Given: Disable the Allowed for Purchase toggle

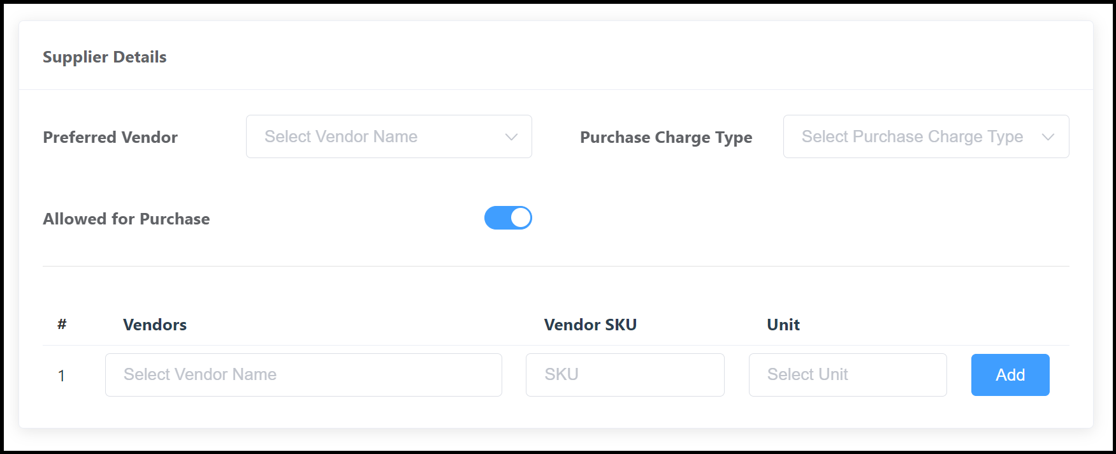Looking at the screenshot, I should point(508,217).
